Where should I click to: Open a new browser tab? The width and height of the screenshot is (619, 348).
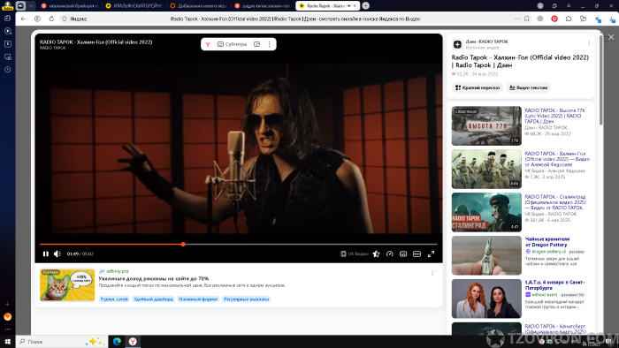366,5
